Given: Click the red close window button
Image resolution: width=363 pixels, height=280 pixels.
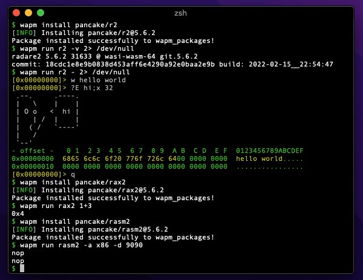Looking at the screenshot, I should 16,13.
